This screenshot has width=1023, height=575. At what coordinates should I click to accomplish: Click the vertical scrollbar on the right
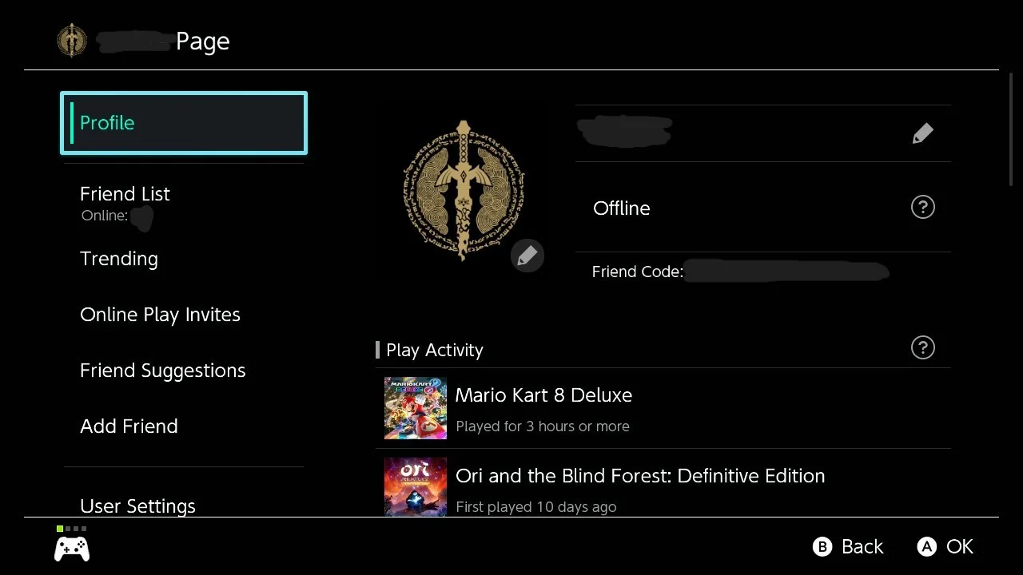(1011, 130)
